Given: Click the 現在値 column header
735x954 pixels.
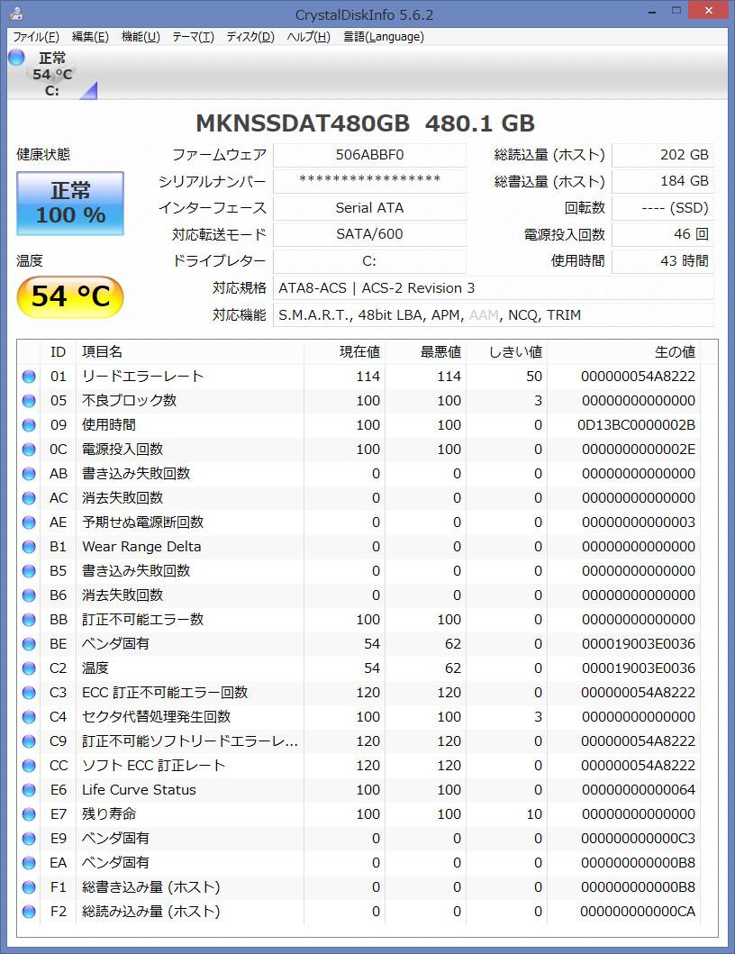Looking at the screenshot, I should click(x=344, y=351).
